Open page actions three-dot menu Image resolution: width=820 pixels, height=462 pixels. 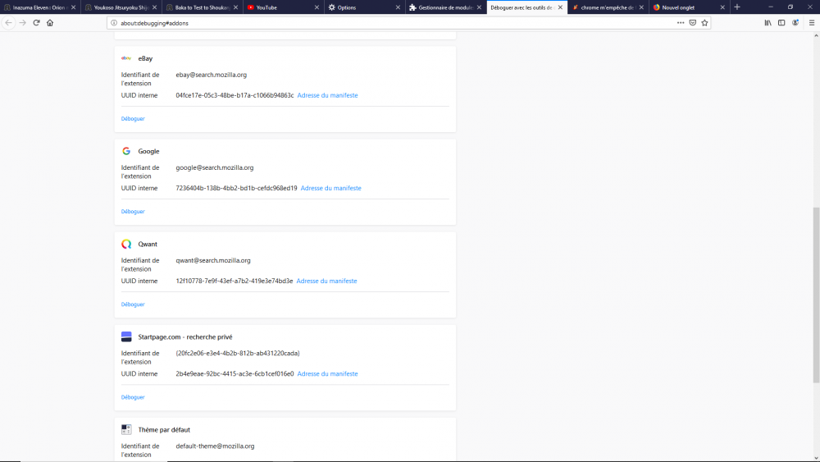pos(681,23)
